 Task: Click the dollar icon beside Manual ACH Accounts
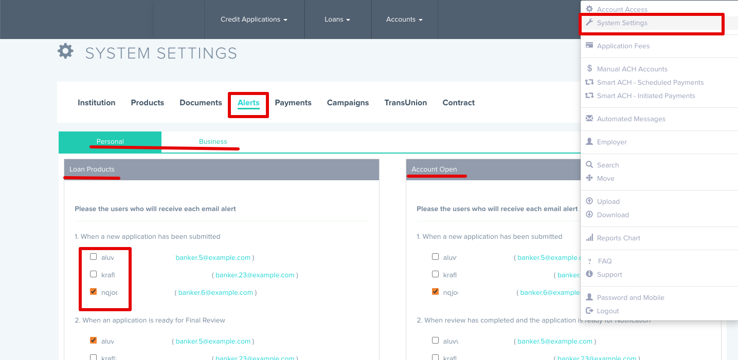click(589, 68)
